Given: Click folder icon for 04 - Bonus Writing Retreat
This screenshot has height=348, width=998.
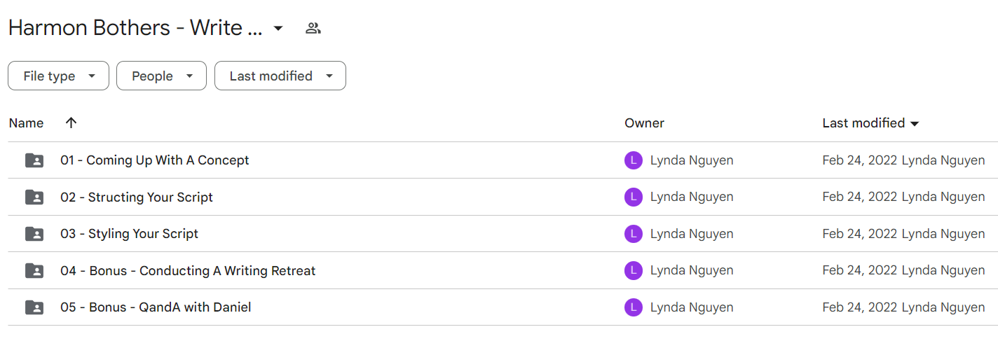Looking at the screenshot, I should [34, 270].
